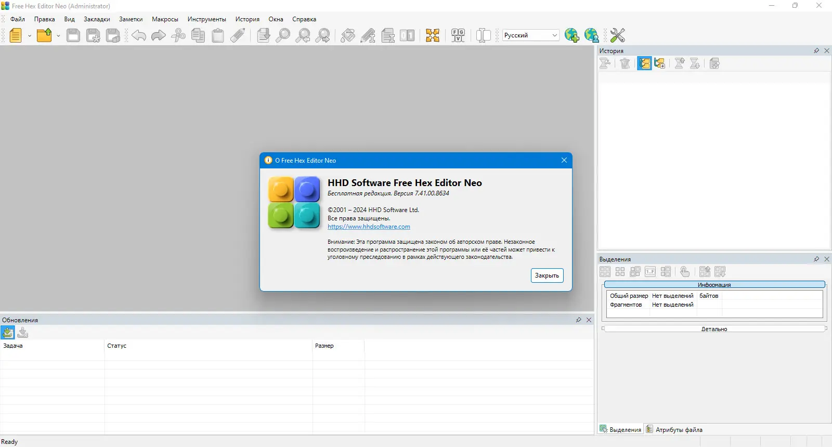Click the Нет выделений value next to Фрагментов
The image size is (832, 447).
tap(673, 305)
